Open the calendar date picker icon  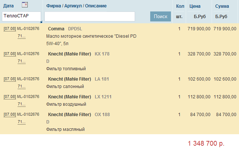(25, 4)
